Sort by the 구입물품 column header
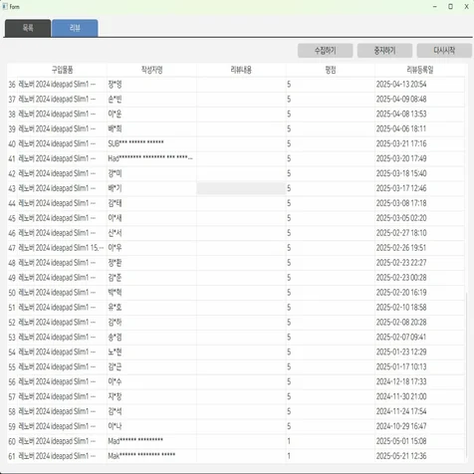This screenshot has width=474, height=474. point(62,70)
